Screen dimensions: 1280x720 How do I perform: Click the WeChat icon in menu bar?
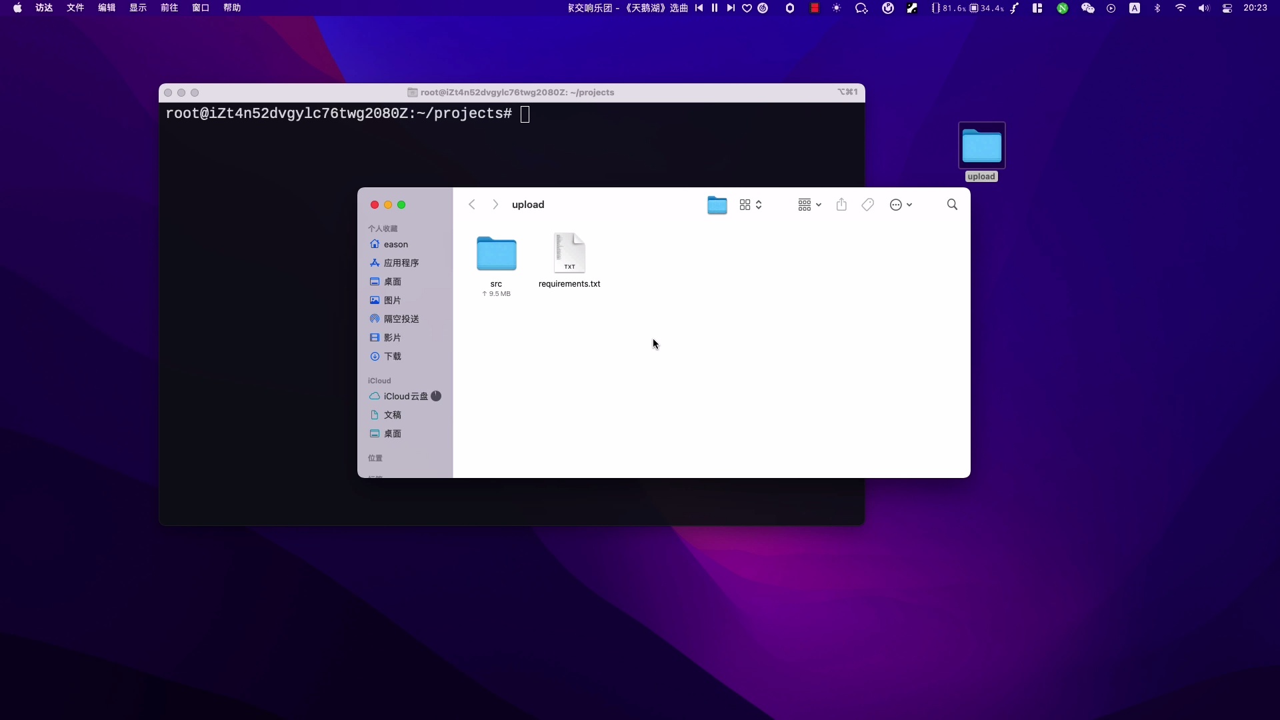[1087, 8]
